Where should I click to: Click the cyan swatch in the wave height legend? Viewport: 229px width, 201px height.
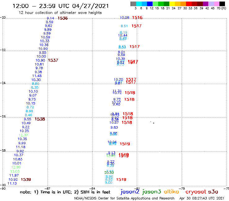[x=139, y=4]
